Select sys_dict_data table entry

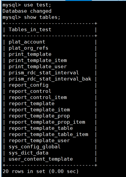[x=29, y=153]
